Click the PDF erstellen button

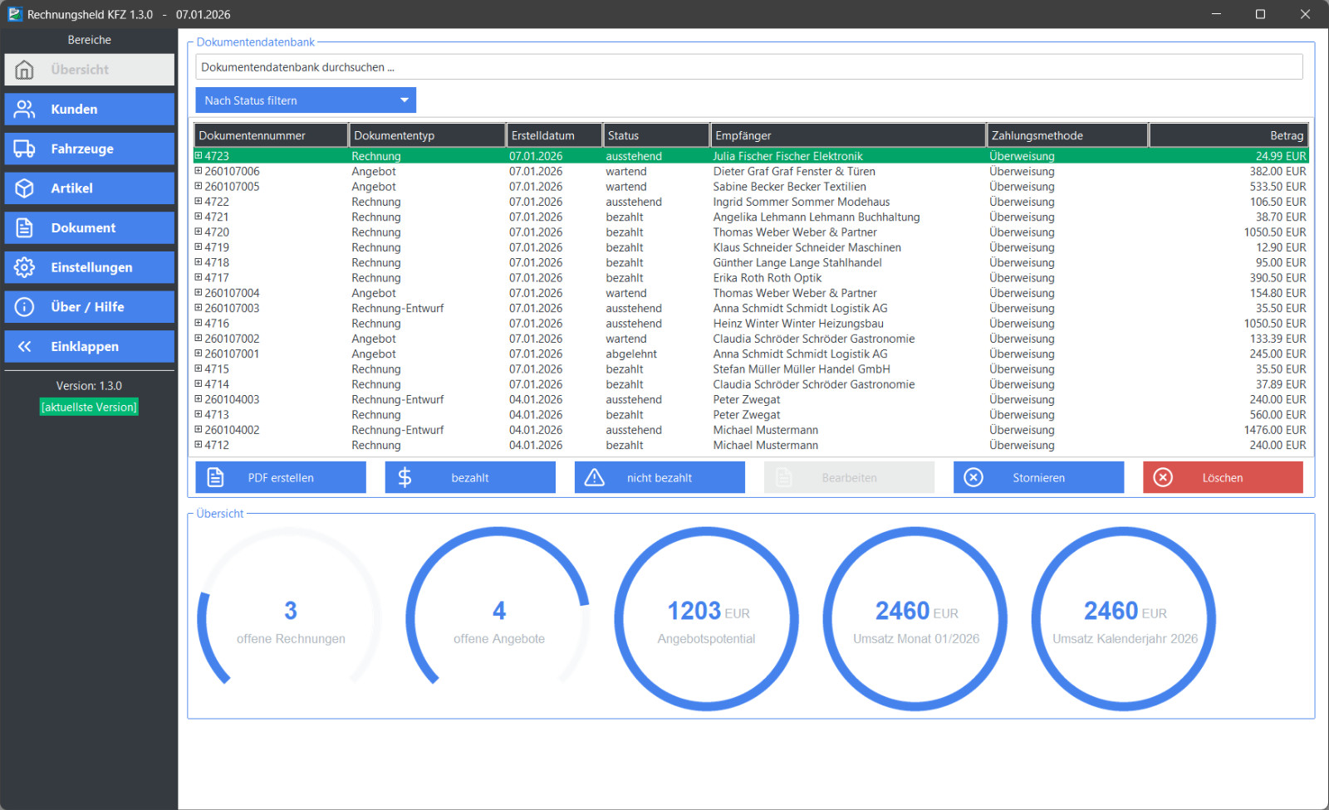click(281, 477)
